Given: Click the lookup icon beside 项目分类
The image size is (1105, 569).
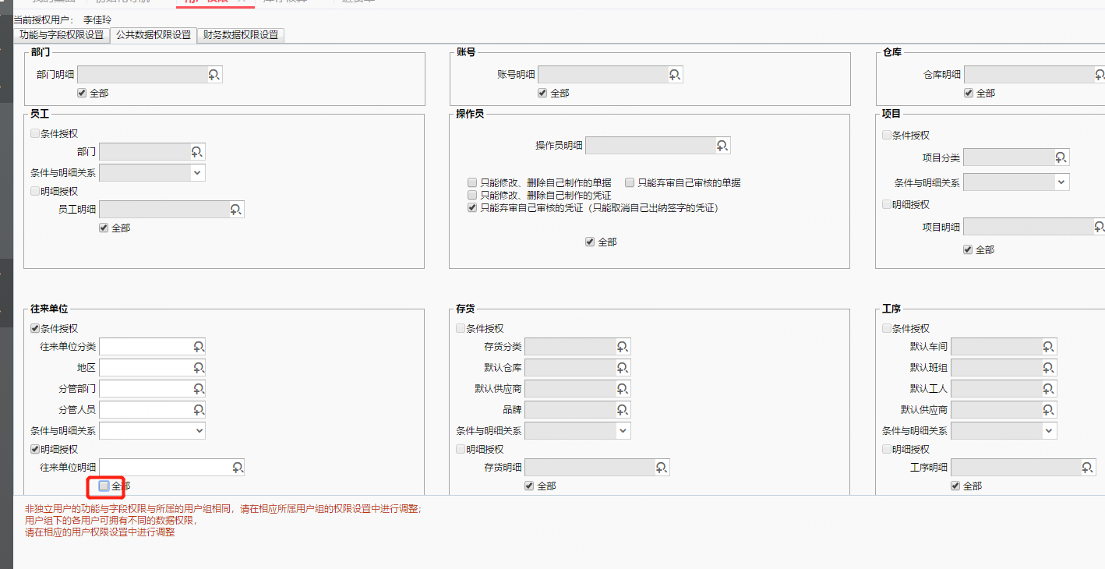Looking at the screenshot, I should click(x=1061, y=157).
